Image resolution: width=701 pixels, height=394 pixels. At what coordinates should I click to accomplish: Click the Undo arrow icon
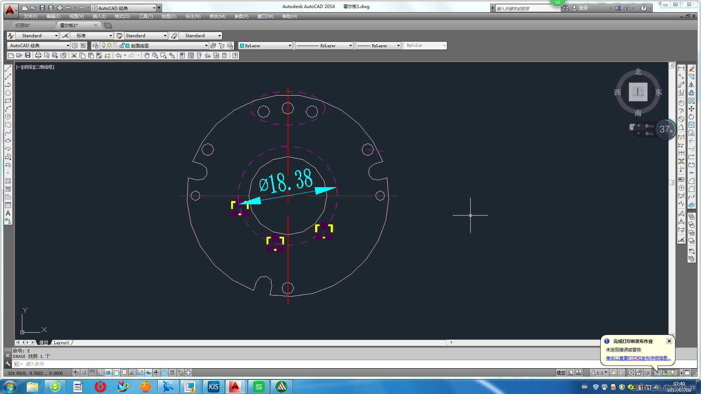[x=119, y=55]
